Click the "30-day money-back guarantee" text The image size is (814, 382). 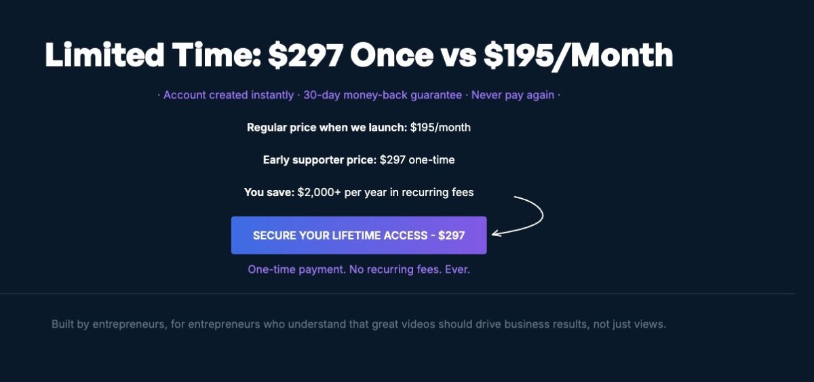383,95
